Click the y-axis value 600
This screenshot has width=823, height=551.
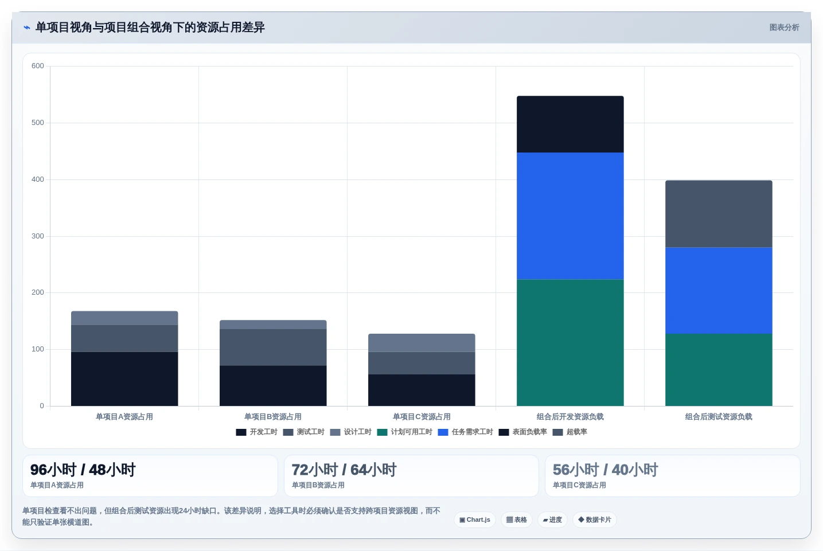(38, 66)
